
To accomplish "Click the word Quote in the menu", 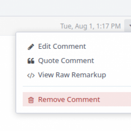I will pyautogui.click(x=48, y=61).
